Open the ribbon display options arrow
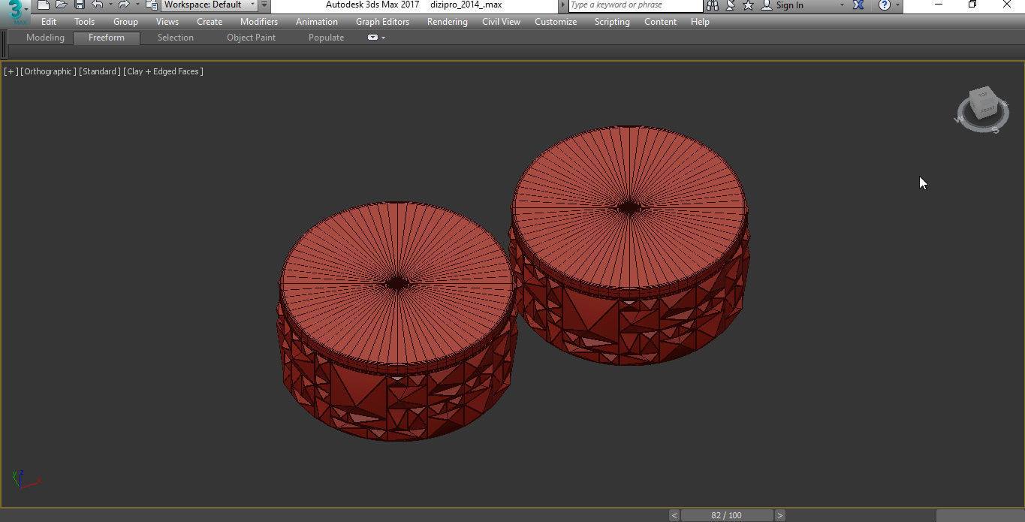The image size is (1025, 522). [x=384, y=38]
